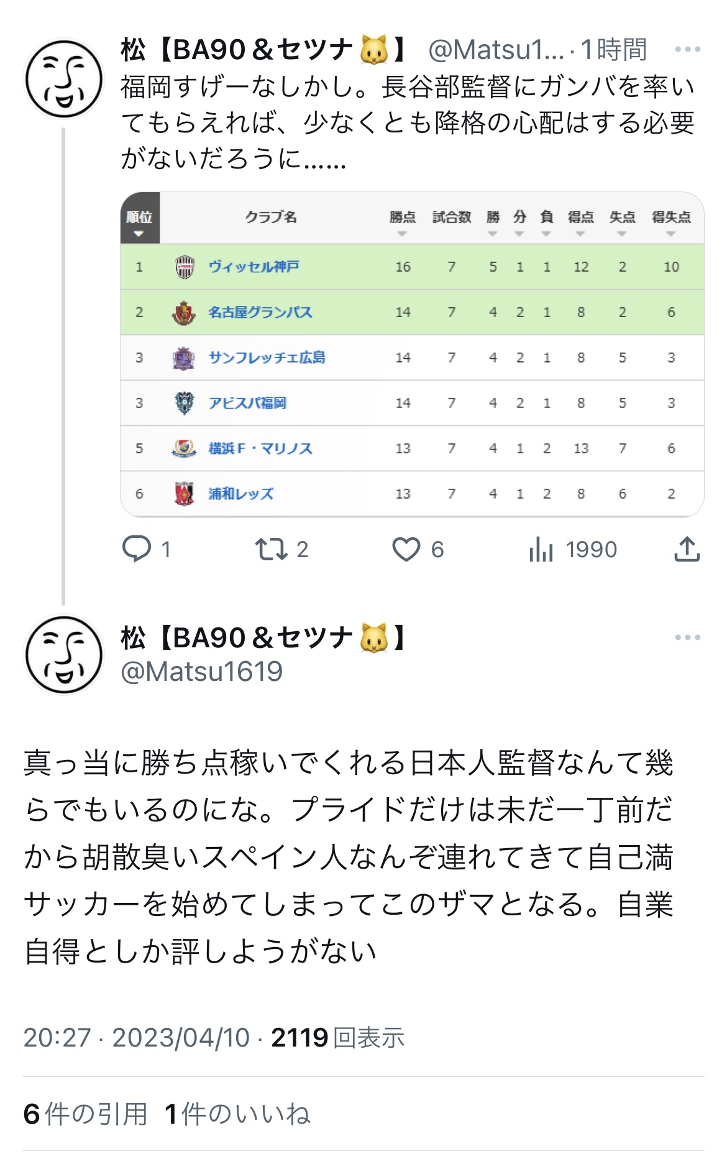Tap the retweet arrows icon
The width and height of the screenshot is (727, 1156).
[271, 549]
